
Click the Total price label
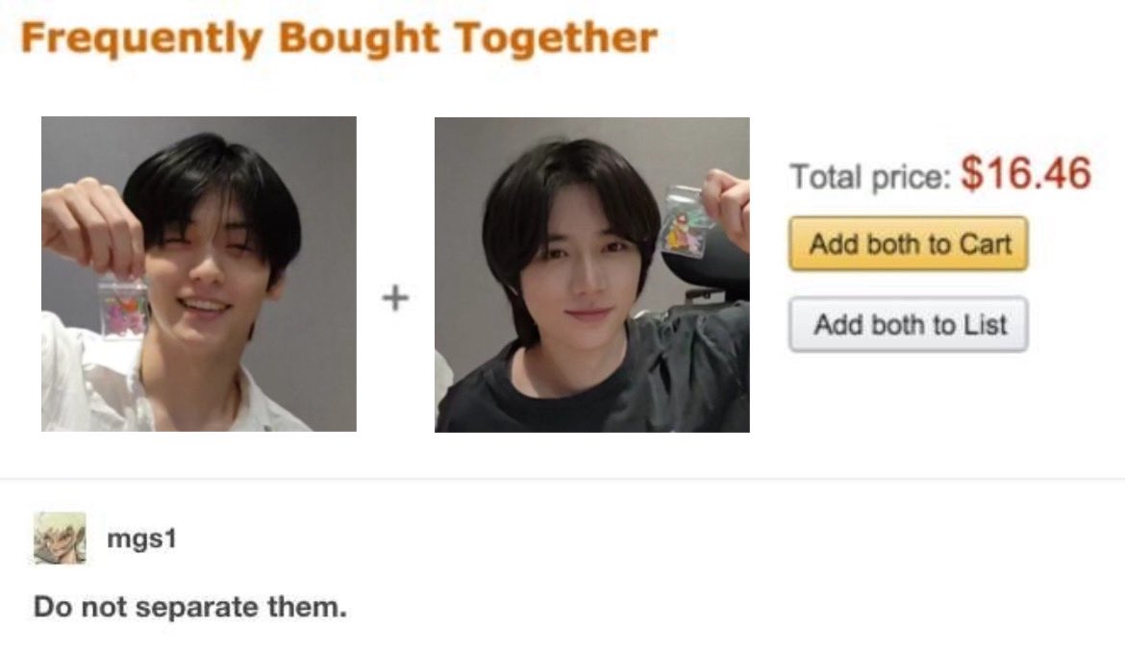click(870, 176)
